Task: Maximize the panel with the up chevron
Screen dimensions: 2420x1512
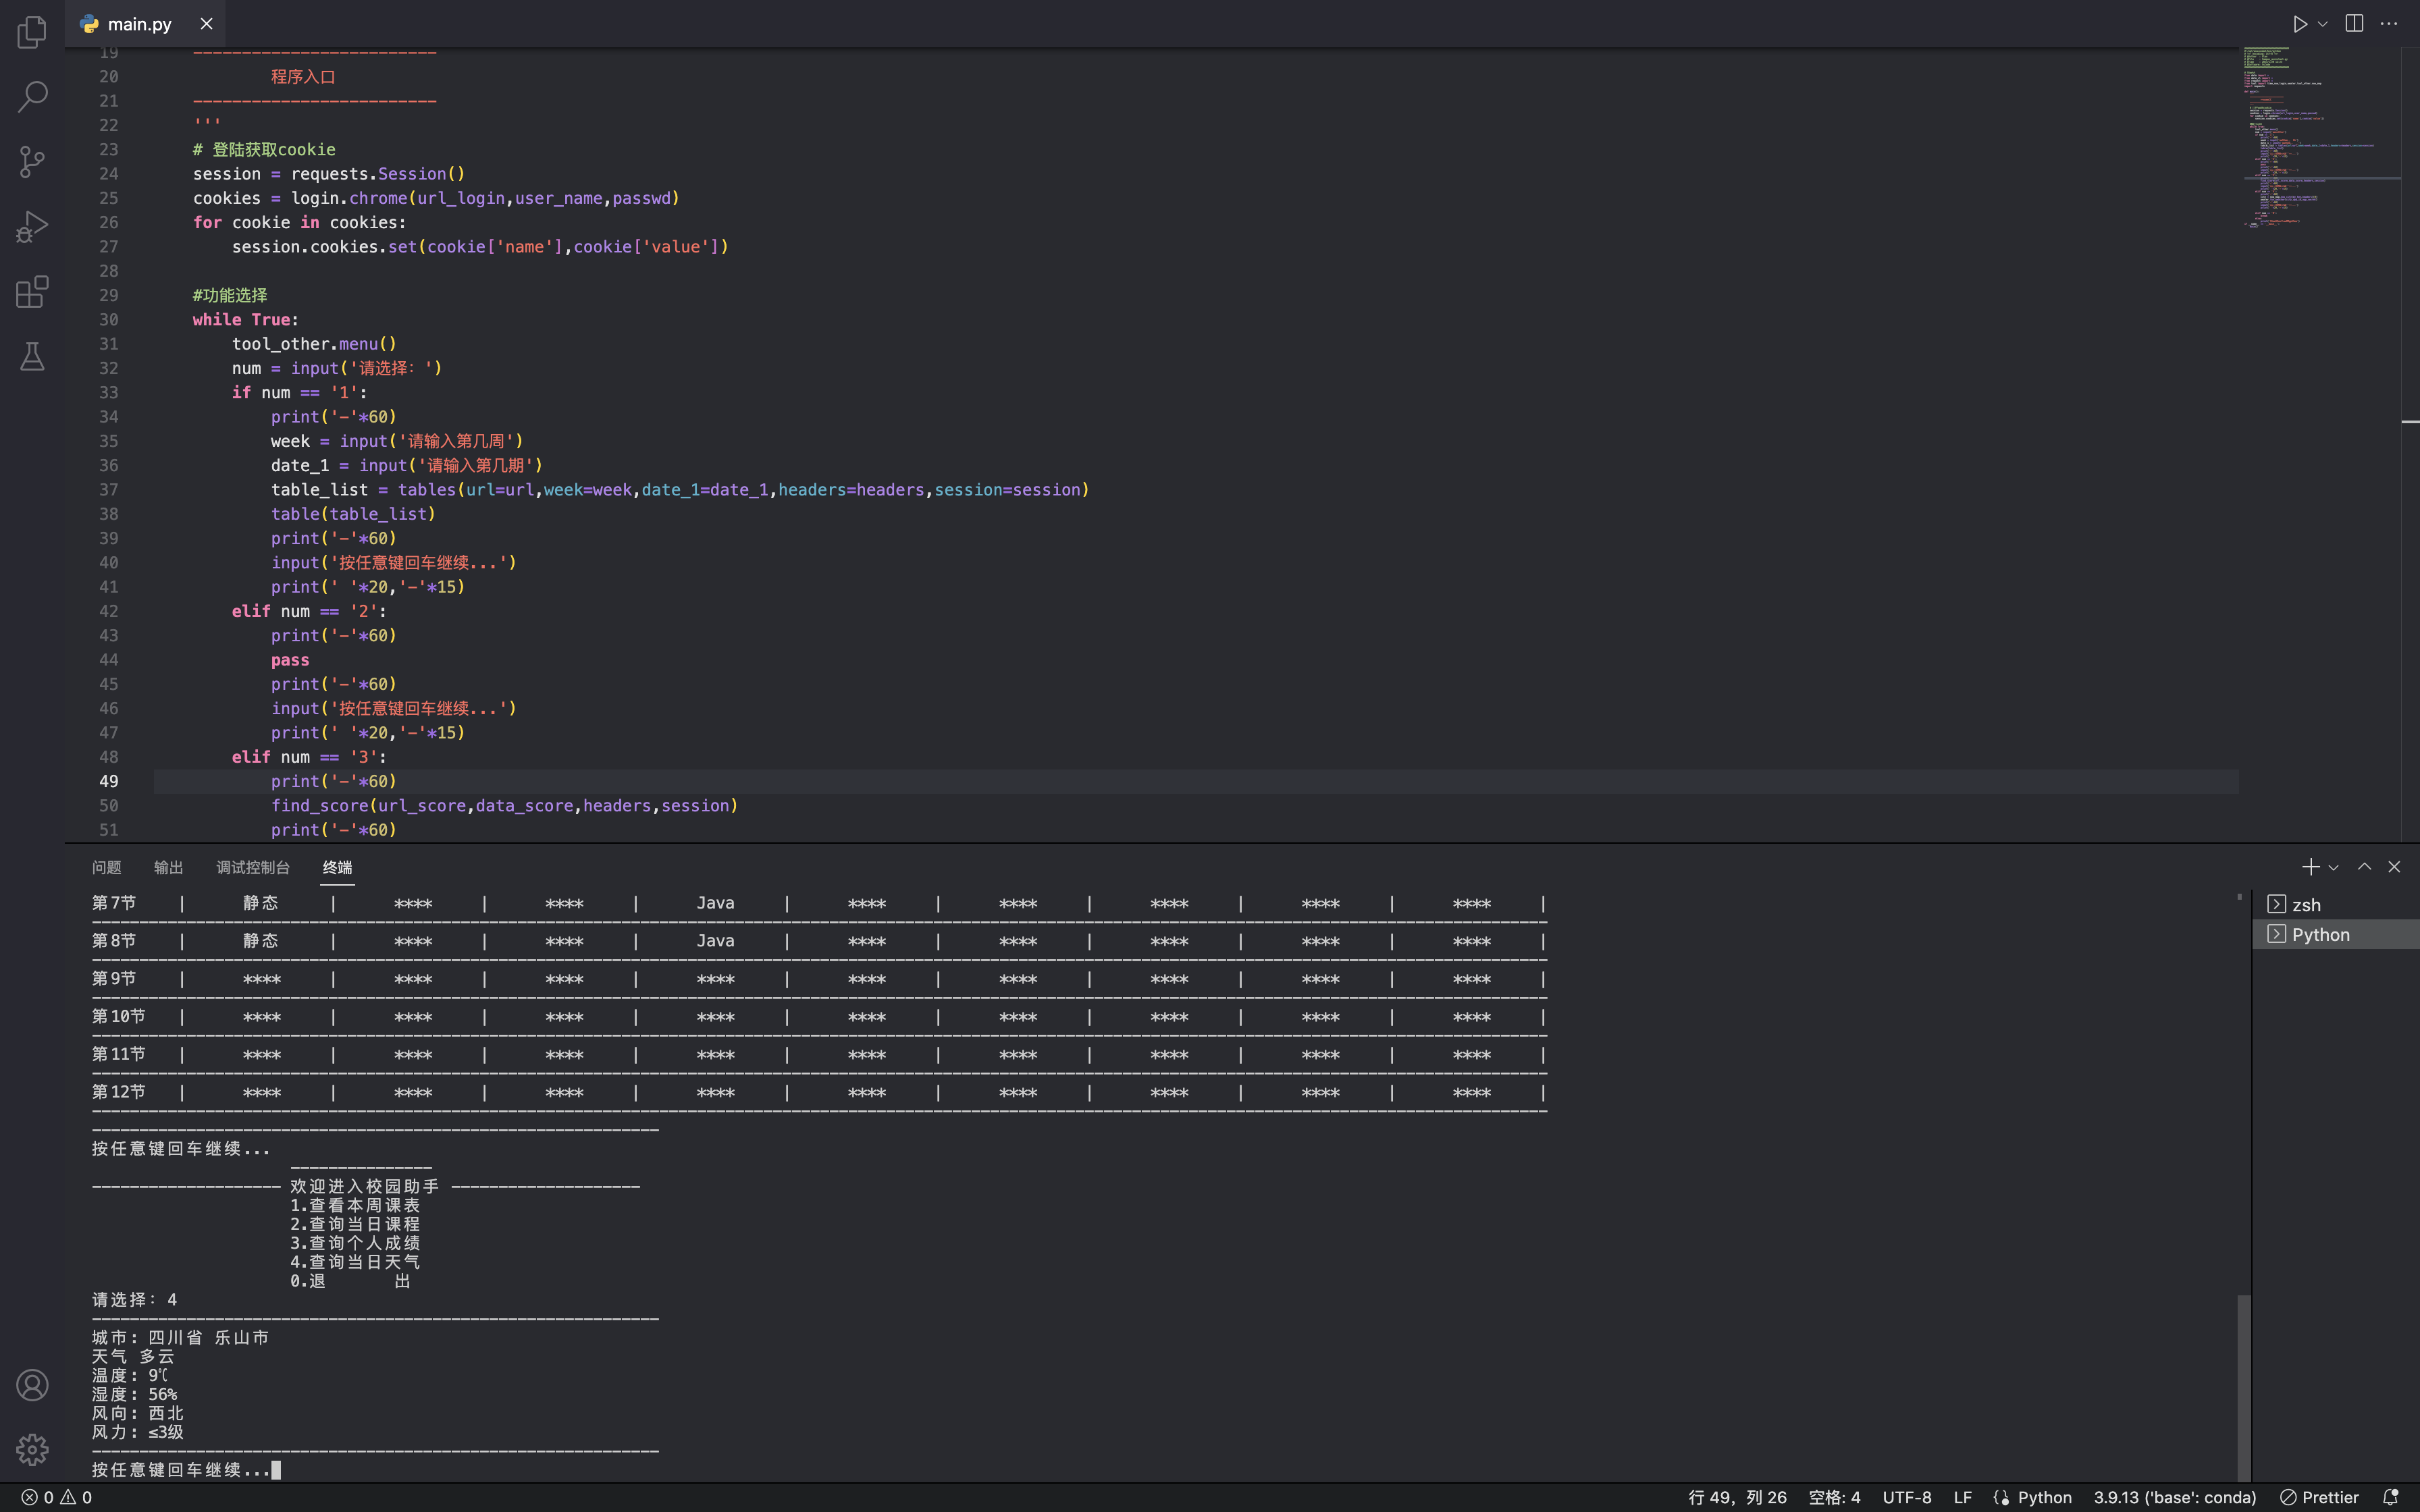Action: click(x=2364, y=867)
